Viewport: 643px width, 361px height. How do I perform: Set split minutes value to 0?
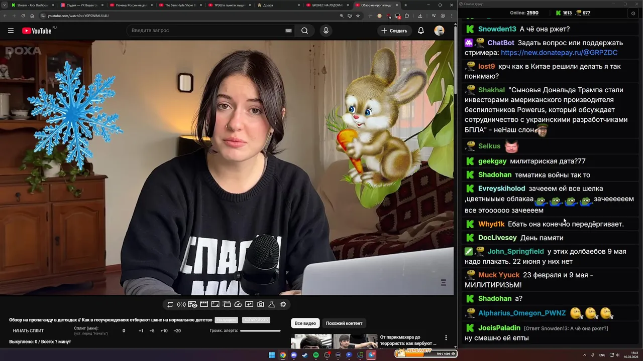tap(124, 331)
